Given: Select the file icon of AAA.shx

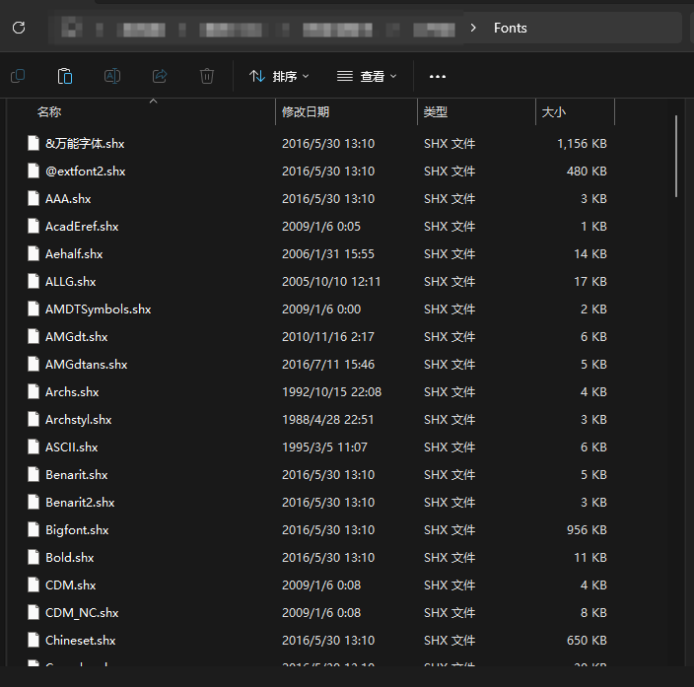Looking at the screenshot, I should (33, 198).
